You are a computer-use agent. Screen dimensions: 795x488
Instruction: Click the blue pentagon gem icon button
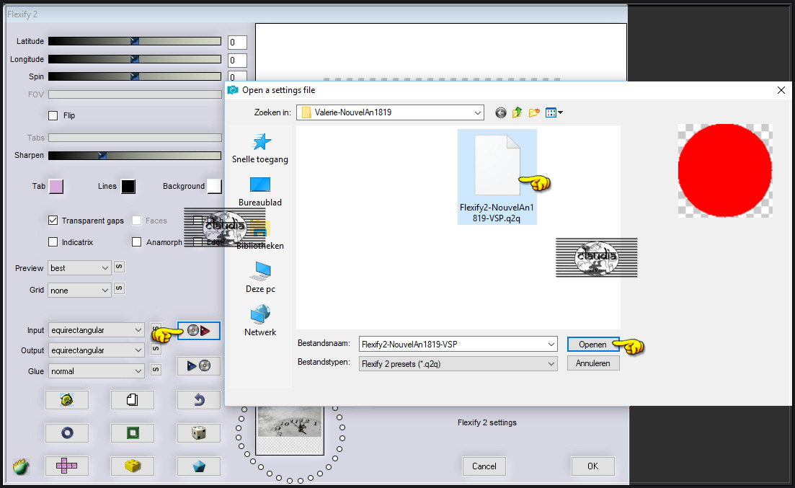pos(199,466)
